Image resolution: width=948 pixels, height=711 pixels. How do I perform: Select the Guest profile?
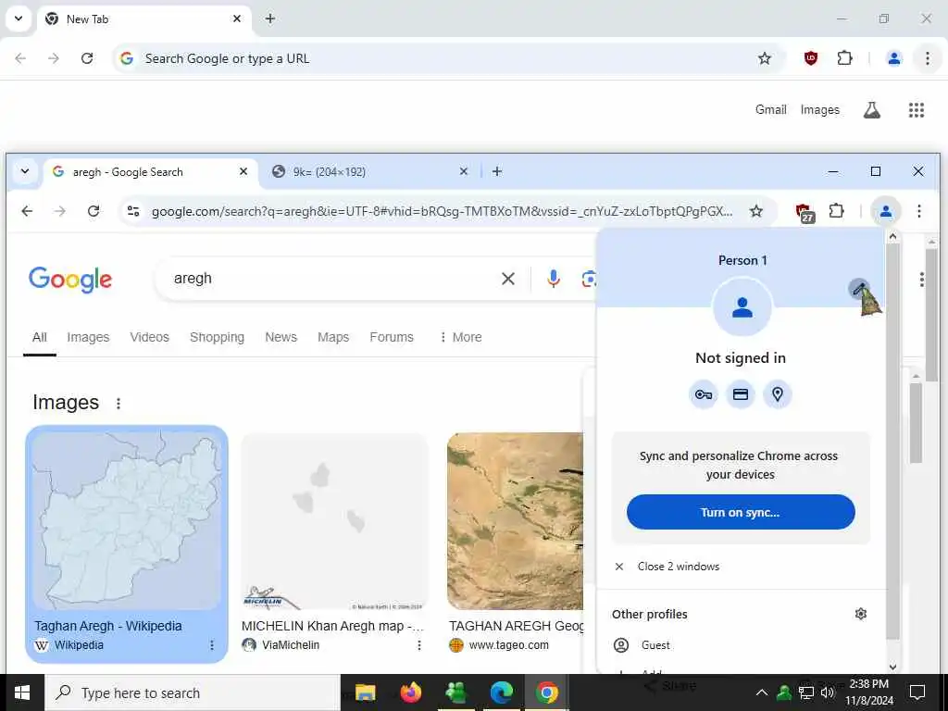point(741,645)
